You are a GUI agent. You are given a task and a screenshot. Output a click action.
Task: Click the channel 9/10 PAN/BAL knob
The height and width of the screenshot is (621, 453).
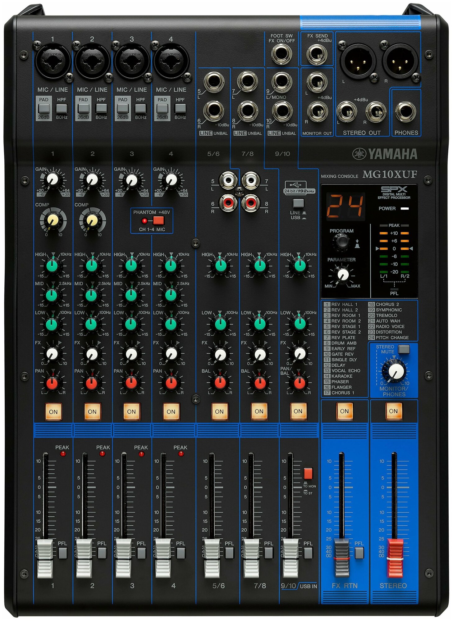[300, 383]
